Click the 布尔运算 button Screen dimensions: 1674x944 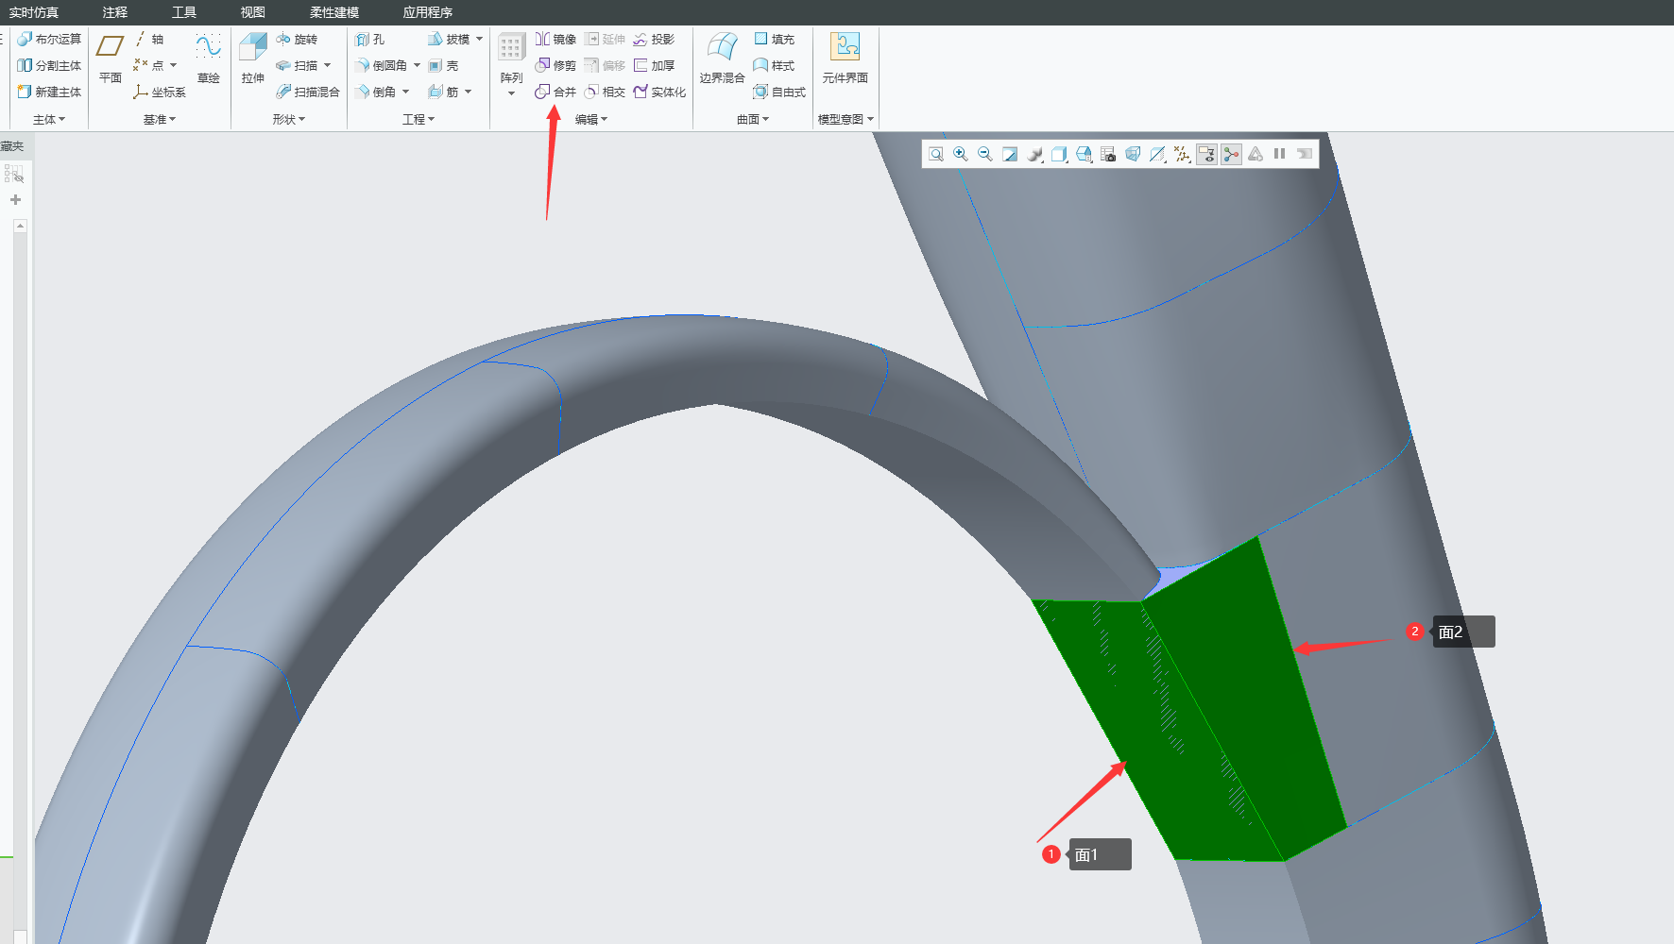(x=49, y=39)
